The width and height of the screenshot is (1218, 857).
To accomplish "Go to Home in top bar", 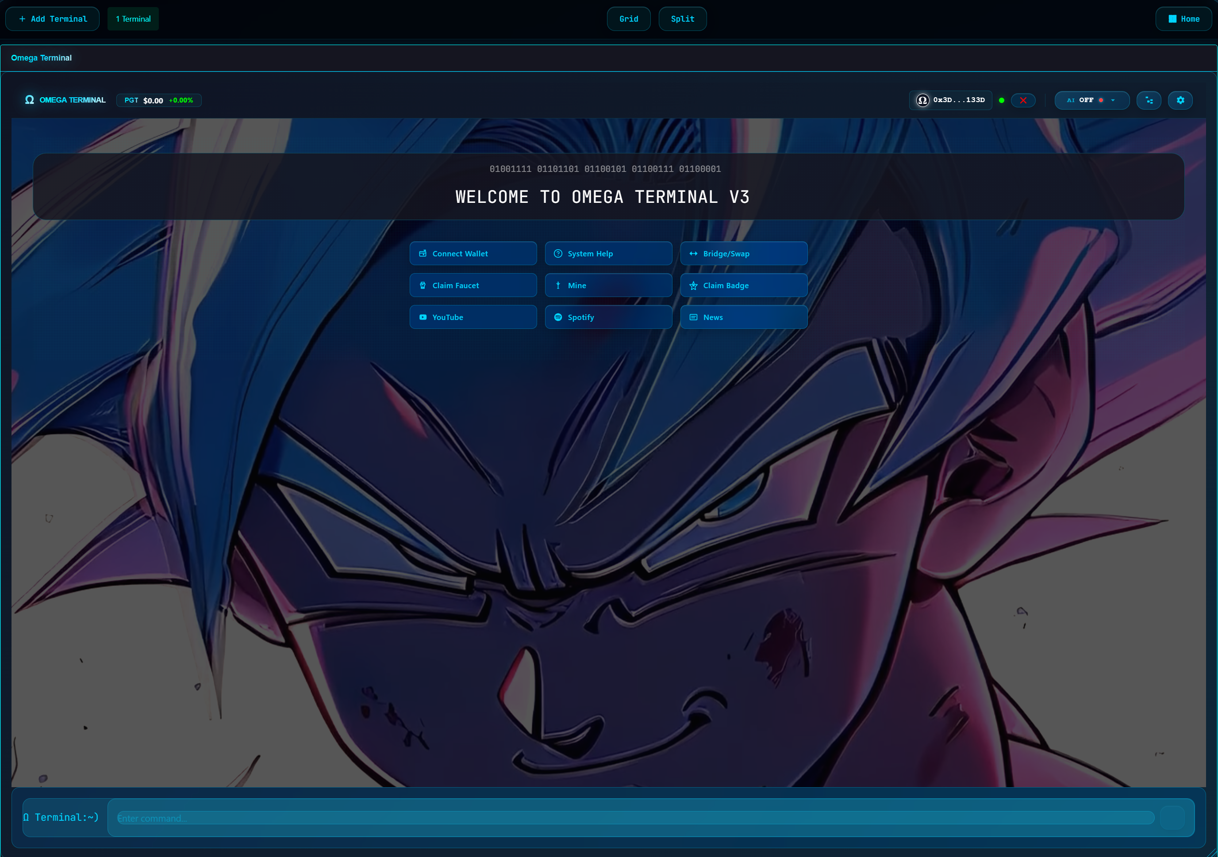I will pos(1183,19).
